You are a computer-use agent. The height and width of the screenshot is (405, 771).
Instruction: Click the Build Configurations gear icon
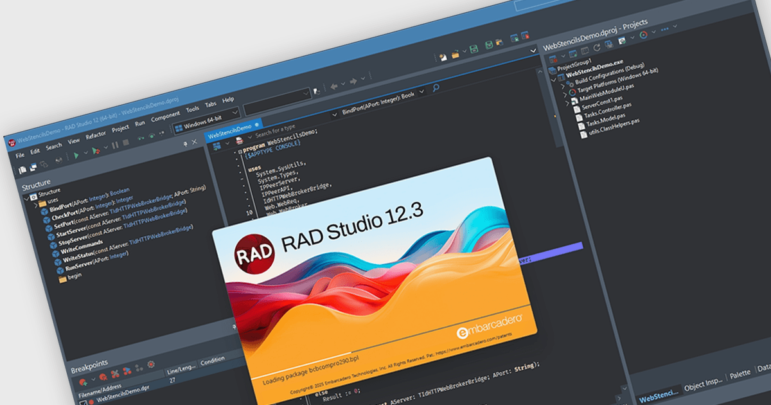(x=571, y=84)
